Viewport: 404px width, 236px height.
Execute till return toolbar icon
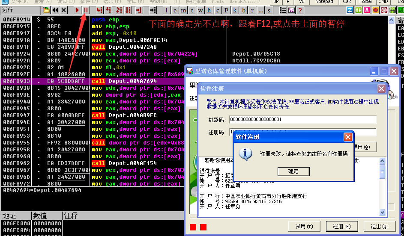139,10
